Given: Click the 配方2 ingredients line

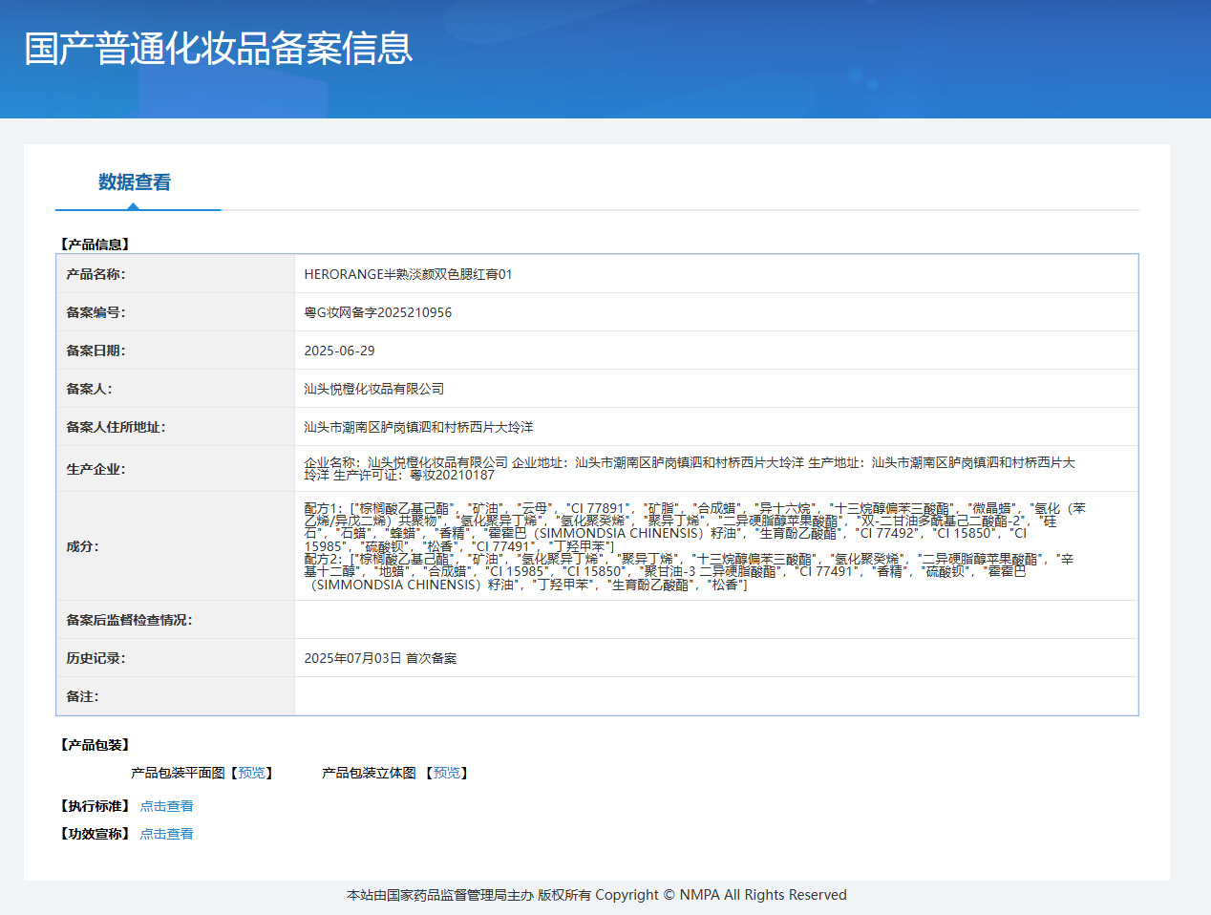Looking at the screenshot, I should tap(689, 571).
